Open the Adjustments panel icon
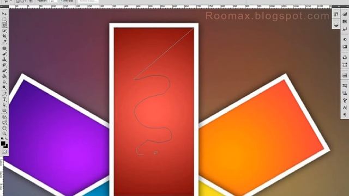Screen dimensions: 349x196 coord(345,39)
